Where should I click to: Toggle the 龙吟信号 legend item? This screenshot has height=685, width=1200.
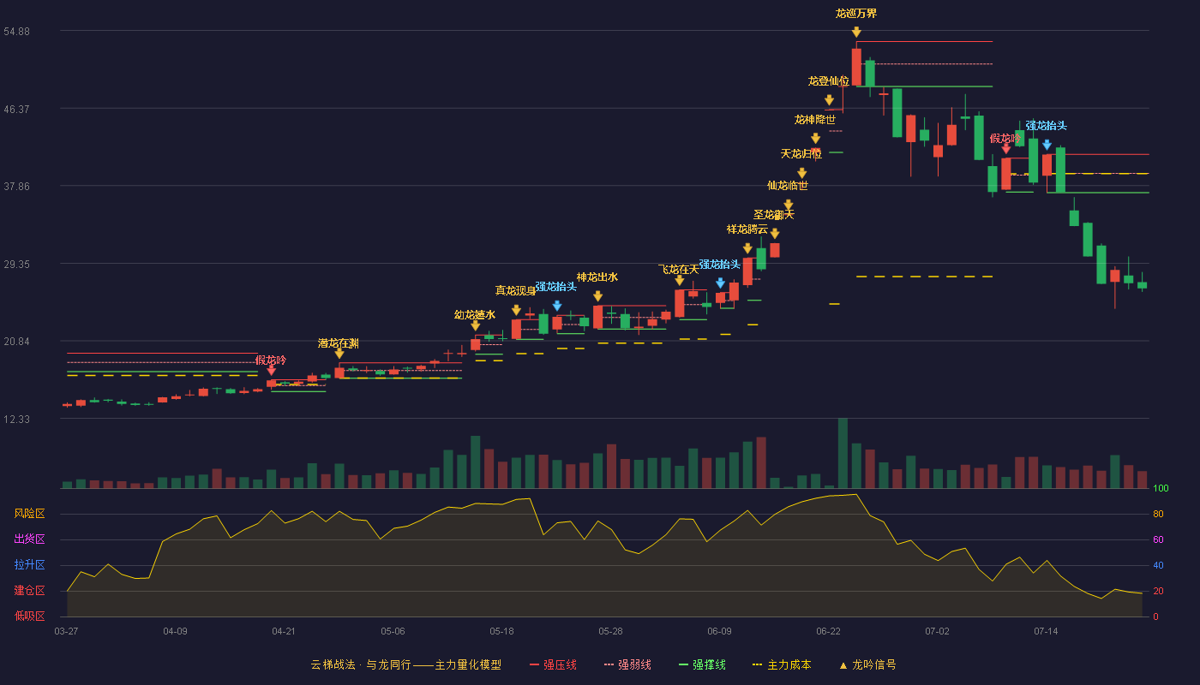[x=867, y=664]
